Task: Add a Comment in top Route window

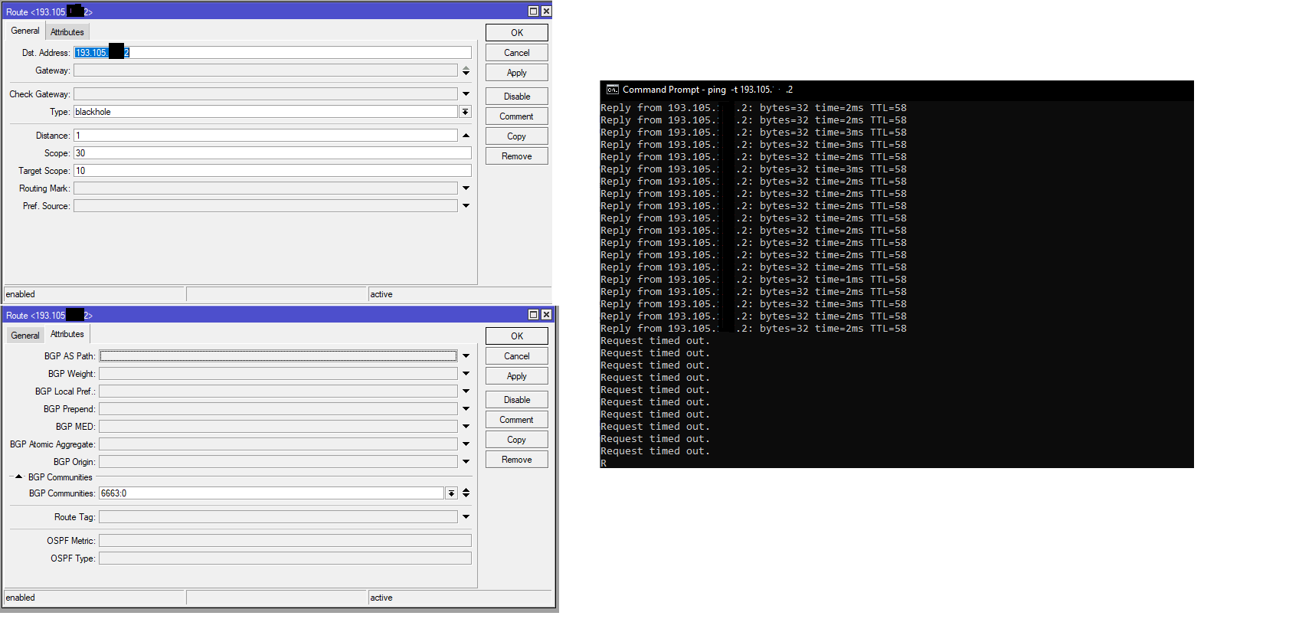Action: point(517,116)
